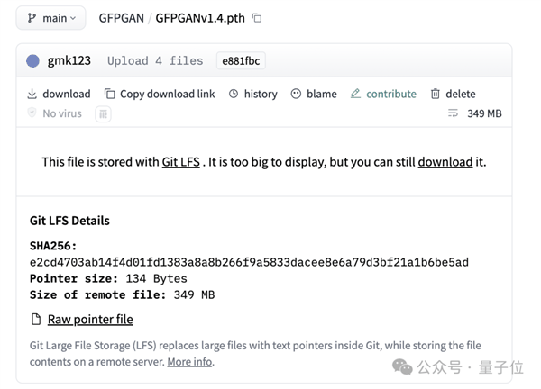Viewport: 541px width, 389px height.
Task: Click the 'Copy download link' icon
Action: (110, 94)
